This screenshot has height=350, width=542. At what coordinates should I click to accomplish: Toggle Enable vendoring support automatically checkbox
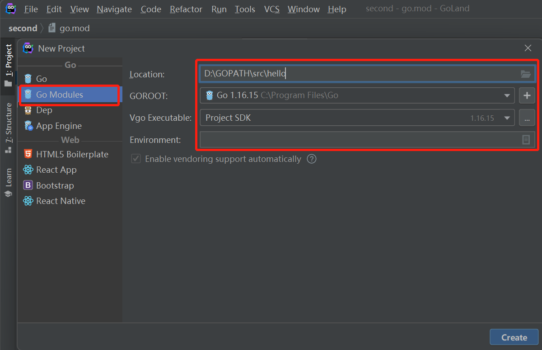click(x=135, y=159)
